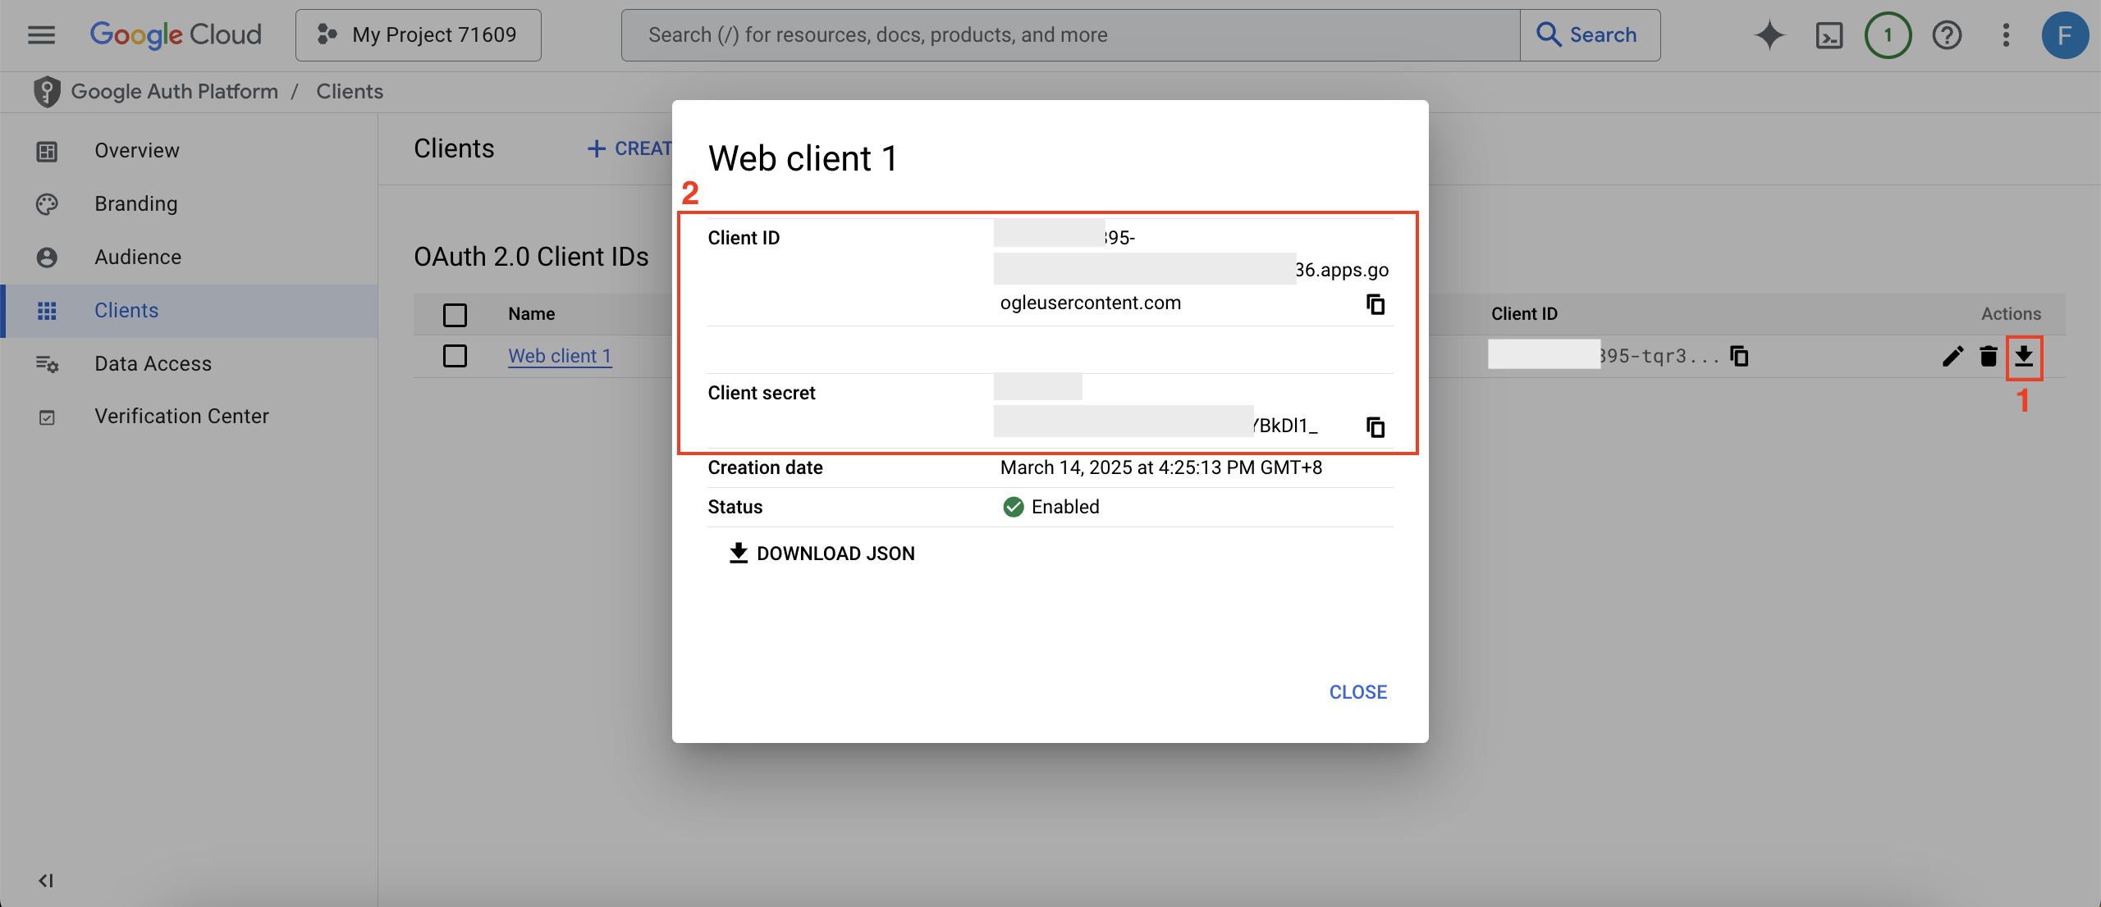Viewport: 2101px width, 907px height.
Task: Click the Clients grid icon
Action: (47, 311)
